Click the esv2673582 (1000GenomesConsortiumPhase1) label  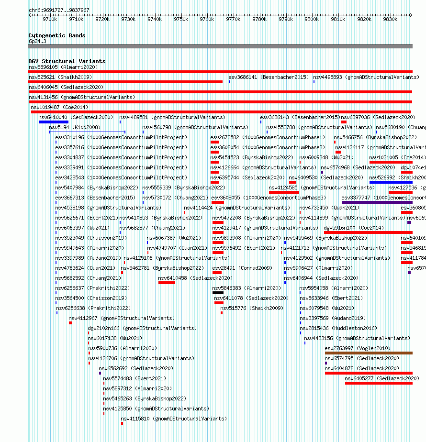point(268,137)
